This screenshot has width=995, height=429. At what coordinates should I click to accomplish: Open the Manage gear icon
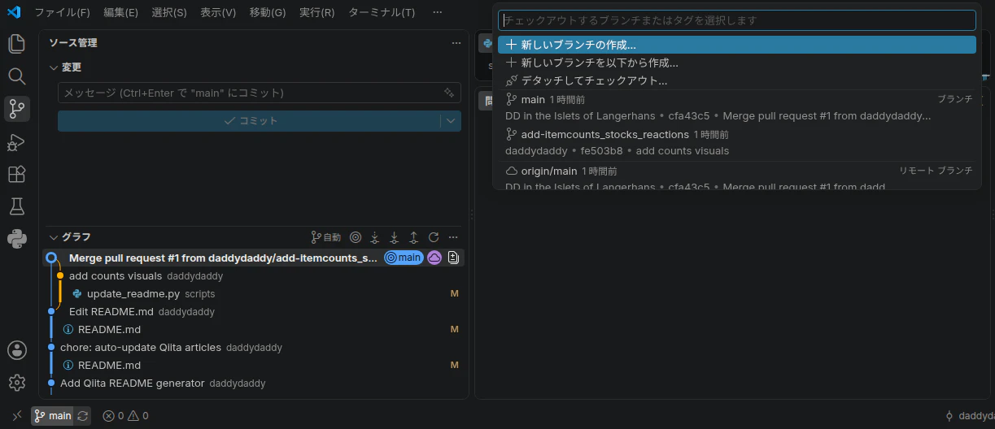(17, 382)
